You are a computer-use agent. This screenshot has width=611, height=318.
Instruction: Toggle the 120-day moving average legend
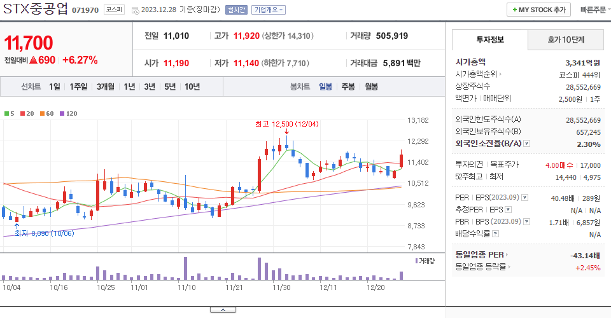[69, 114]
